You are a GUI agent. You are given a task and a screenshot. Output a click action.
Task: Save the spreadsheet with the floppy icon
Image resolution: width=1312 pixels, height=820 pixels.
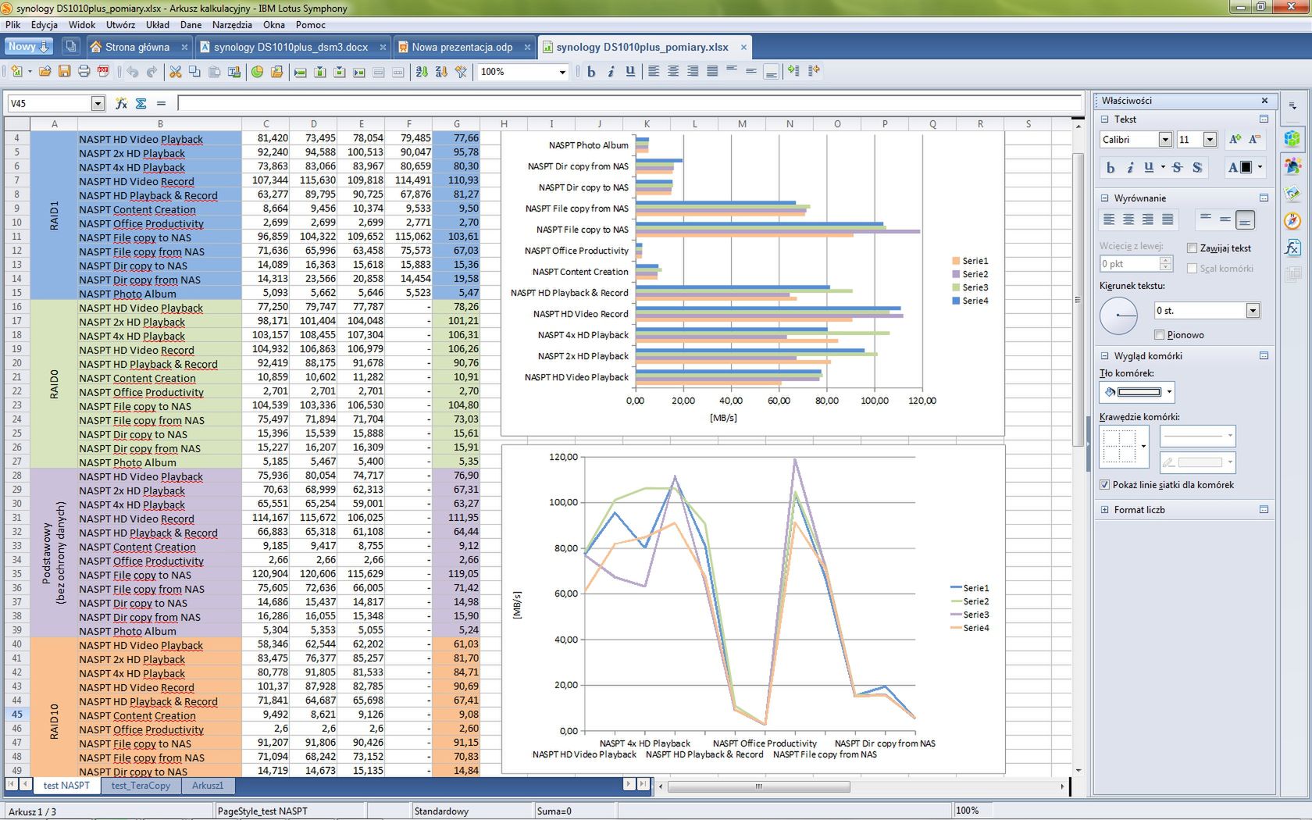pyautogui.click(x=65, y=71)
